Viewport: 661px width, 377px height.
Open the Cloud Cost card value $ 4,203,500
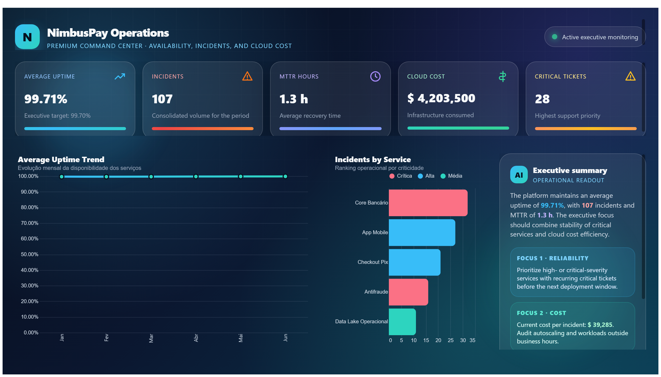point(441,98)
